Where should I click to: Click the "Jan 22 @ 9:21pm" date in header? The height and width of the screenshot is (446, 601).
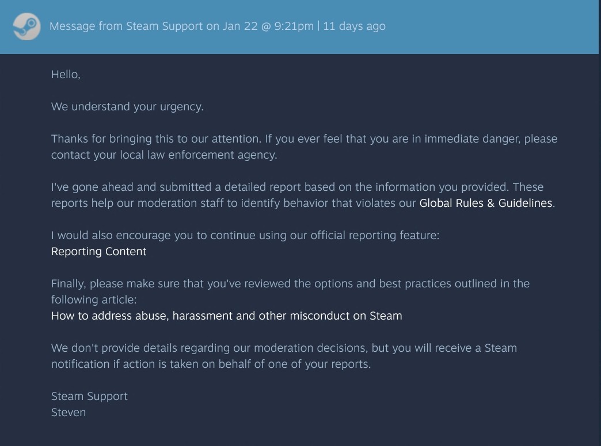[x=268, y=26]
